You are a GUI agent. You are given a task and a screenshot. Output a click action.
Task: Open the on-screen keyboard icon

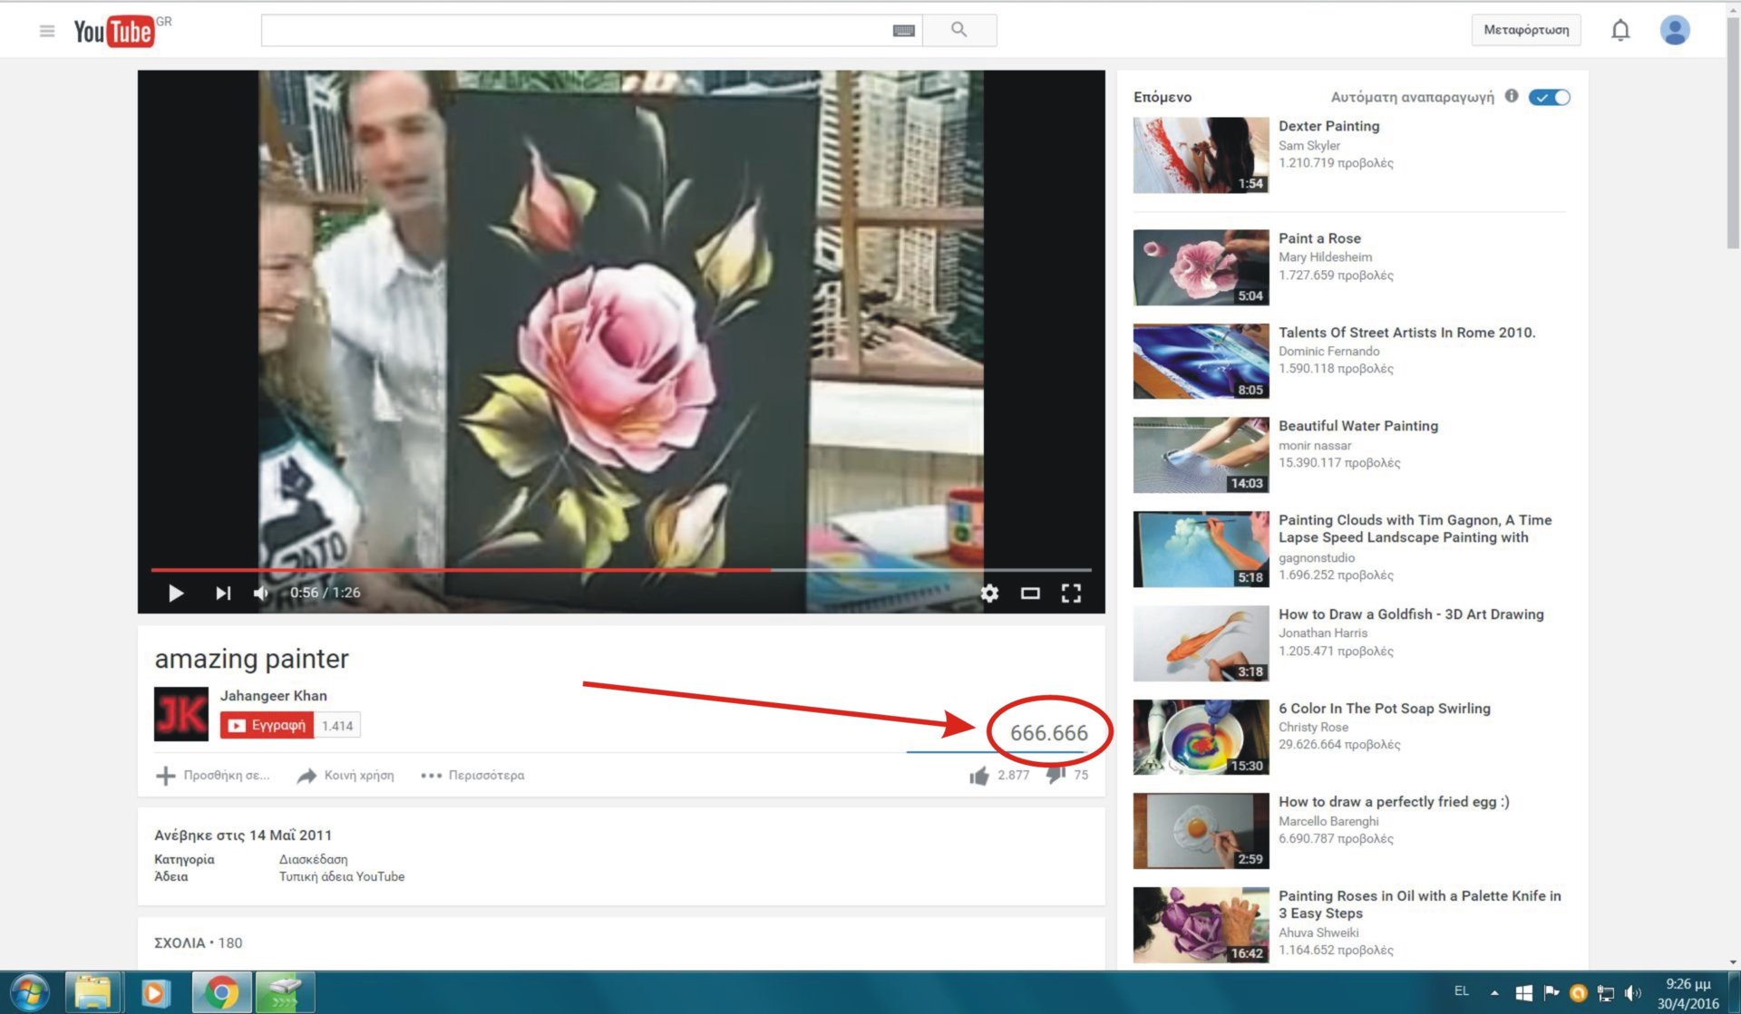pos(903,31)
